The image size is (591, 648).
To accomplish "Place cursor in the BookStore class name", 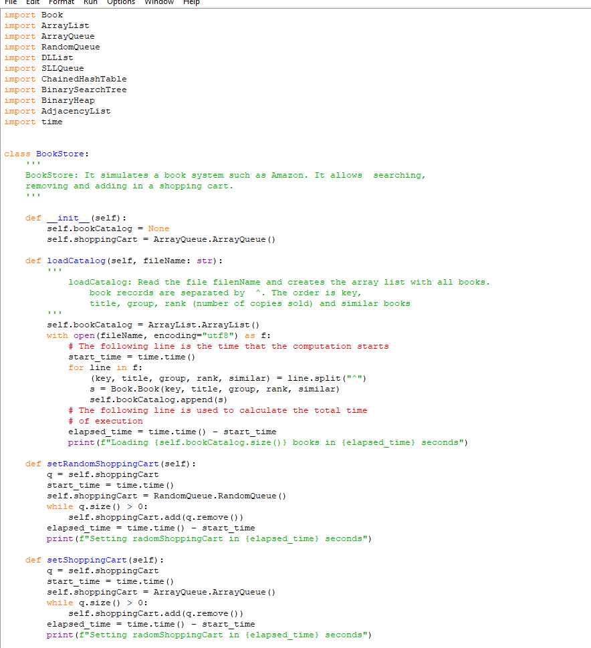I will [x=60, y=153].
